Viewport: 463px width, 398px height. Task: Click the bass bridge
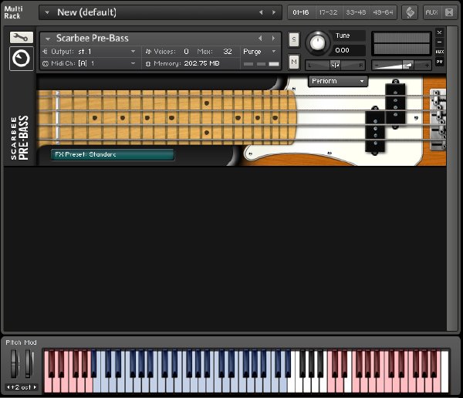click(x=438, y=120)
